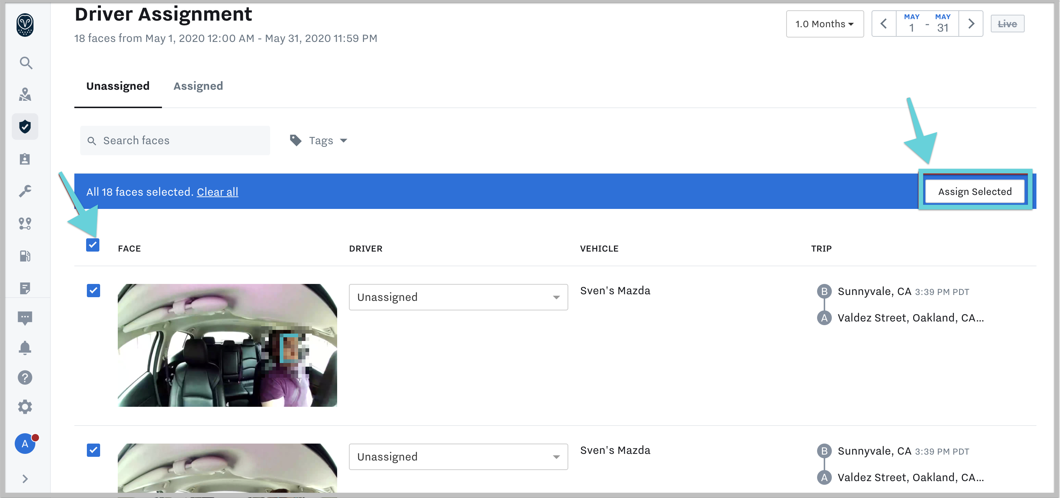Click the VEHICLE column header

[x=599, y=248]
